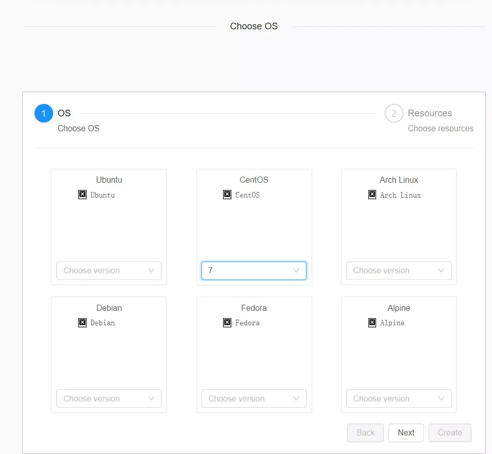Click the Alpine card title
492x454 pixels.
[x=399, y=308]
